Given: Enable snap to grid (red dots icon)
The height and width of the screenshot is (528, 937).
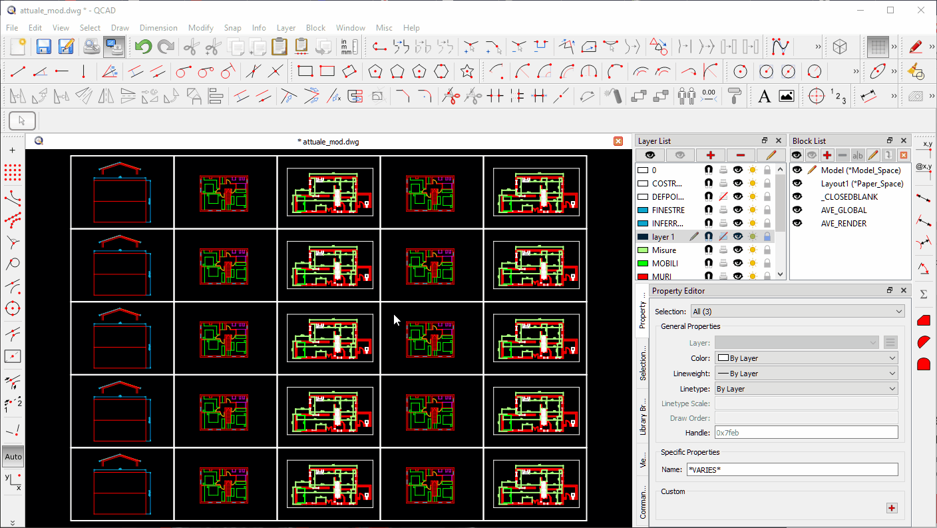Looking at the screenshot, I should [13, 173].
